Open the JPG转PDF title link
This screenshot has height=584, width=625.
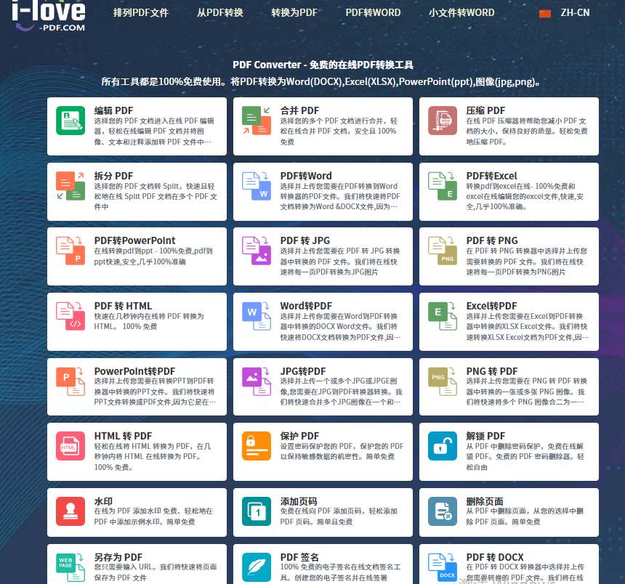(303, 371)
